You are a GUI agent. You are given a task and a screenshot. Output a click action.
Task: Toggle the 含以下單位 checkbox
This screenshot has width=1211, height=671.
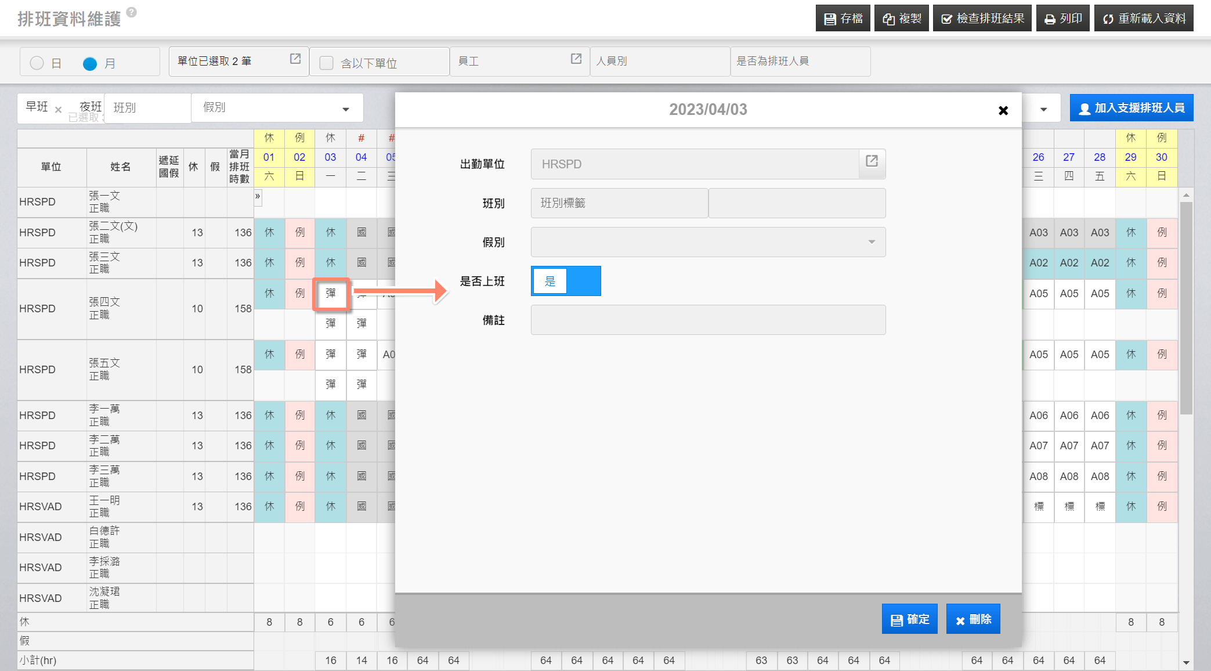(327, 63)
